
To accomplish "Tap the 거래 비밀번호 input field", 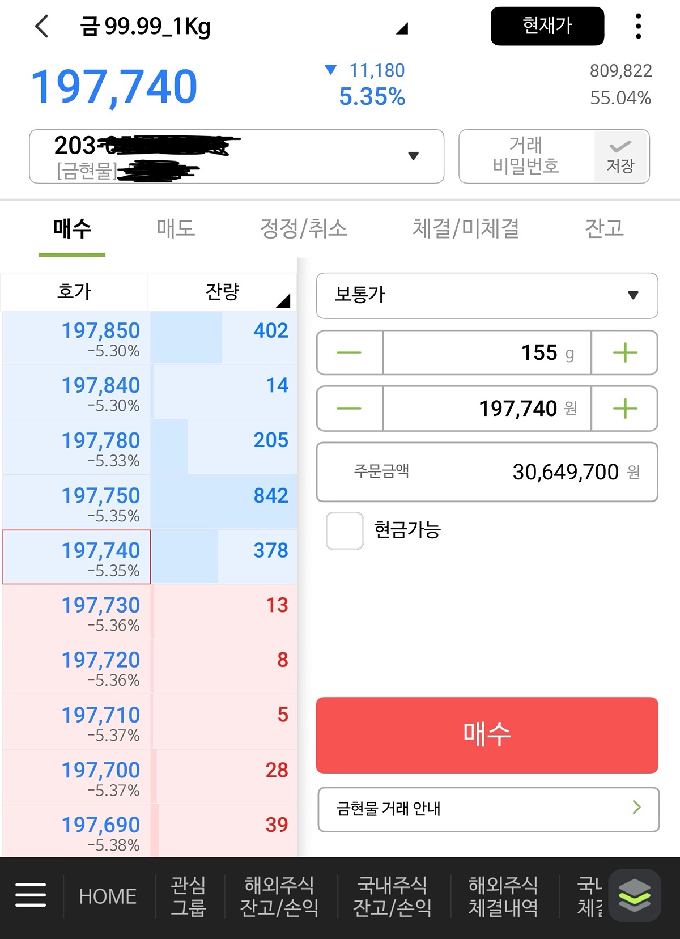I will click(x=526, y=156).
